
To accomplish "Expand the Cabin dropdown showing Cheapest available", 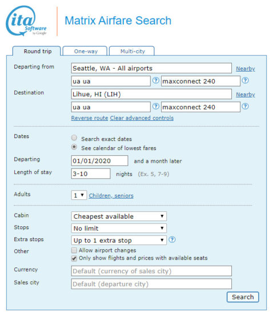I will pyautogui.click(x=119, y=216).
